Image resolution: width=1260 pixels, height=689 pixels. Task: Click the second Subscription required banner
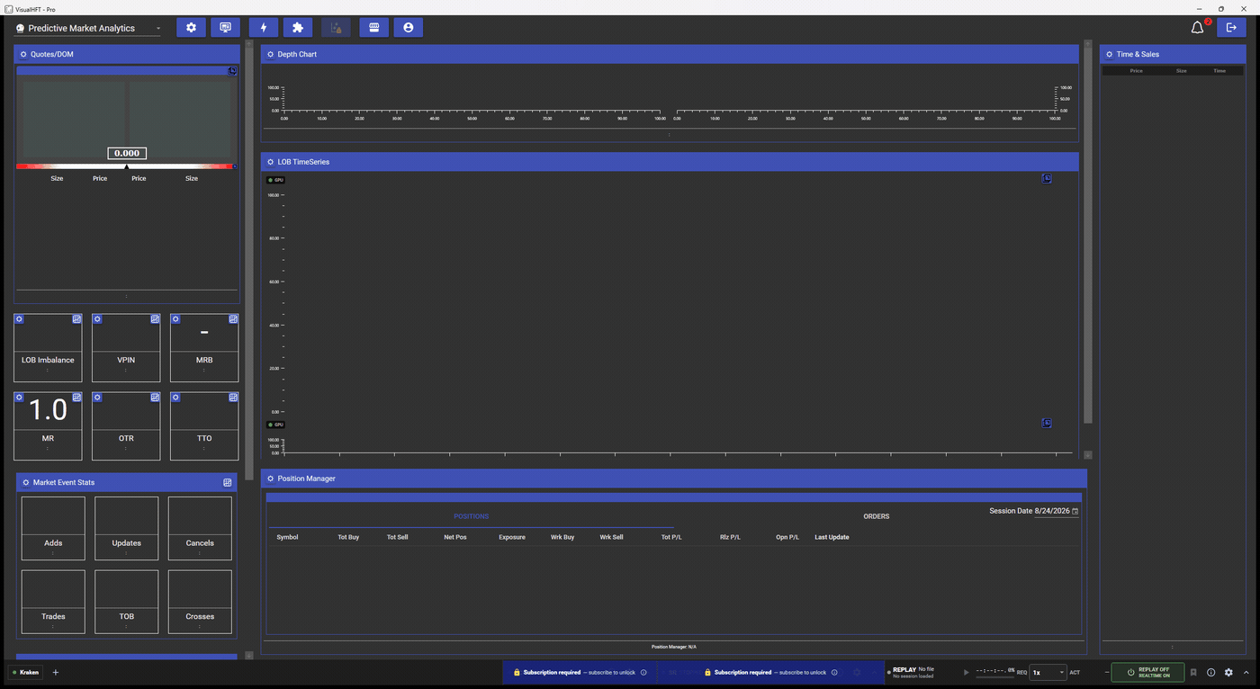click(770, 672)
